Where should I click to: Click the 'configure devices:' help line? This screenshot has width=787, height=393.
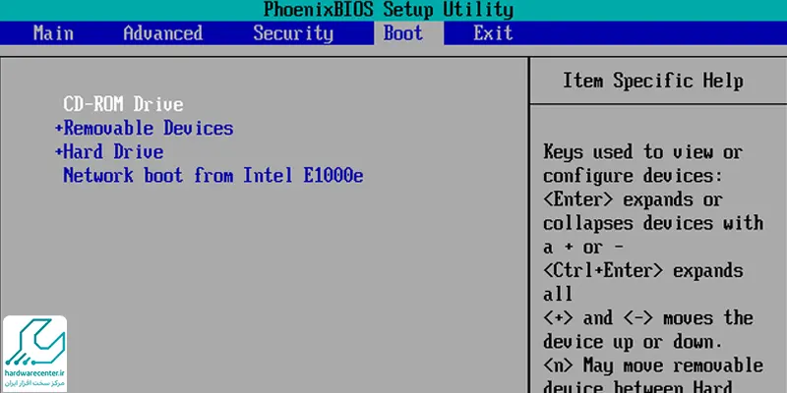633,176
